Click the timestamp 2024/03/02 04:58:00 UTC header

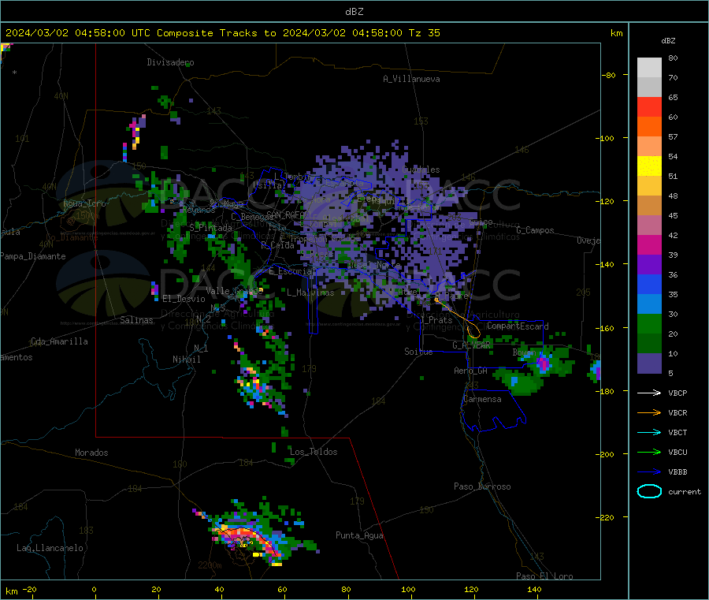point(78,33)
